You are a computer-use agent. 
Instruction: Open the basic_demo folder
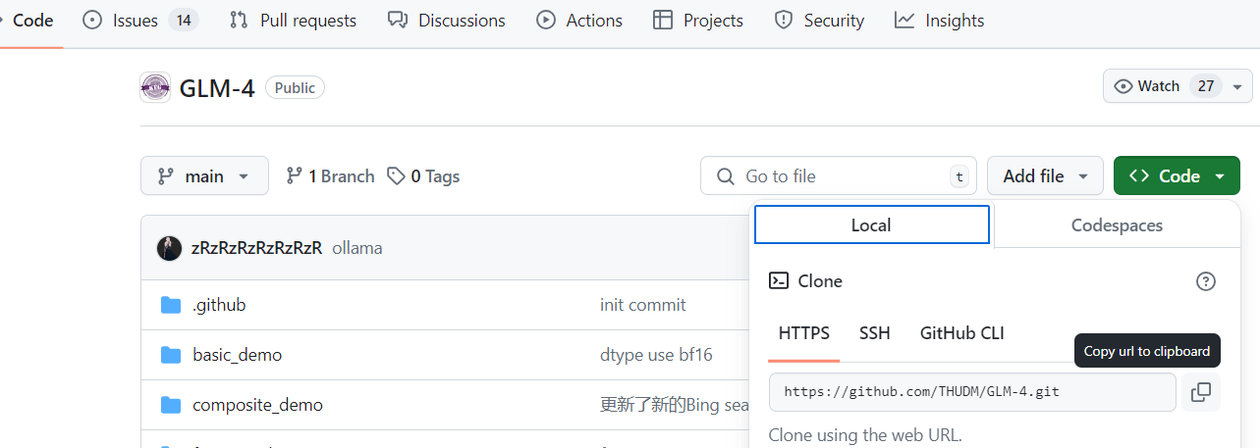coord(238,355)
